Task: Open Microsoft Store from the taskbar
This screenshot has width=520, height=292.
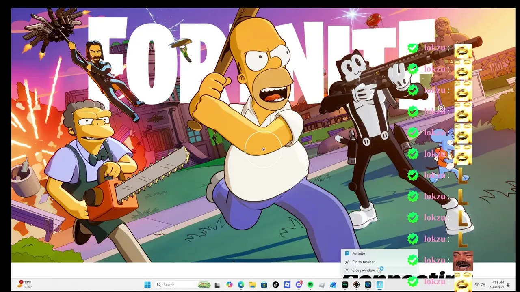Action: (264, 285)
